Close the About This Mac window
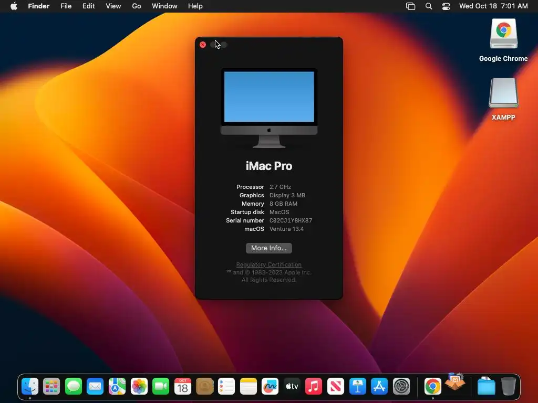The height and width of the screenshot is (403, 538). 203,45
